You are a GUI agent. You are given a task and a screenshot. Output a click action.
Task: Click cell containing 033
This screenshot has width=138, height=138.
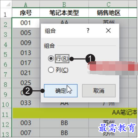coord(26,103)
